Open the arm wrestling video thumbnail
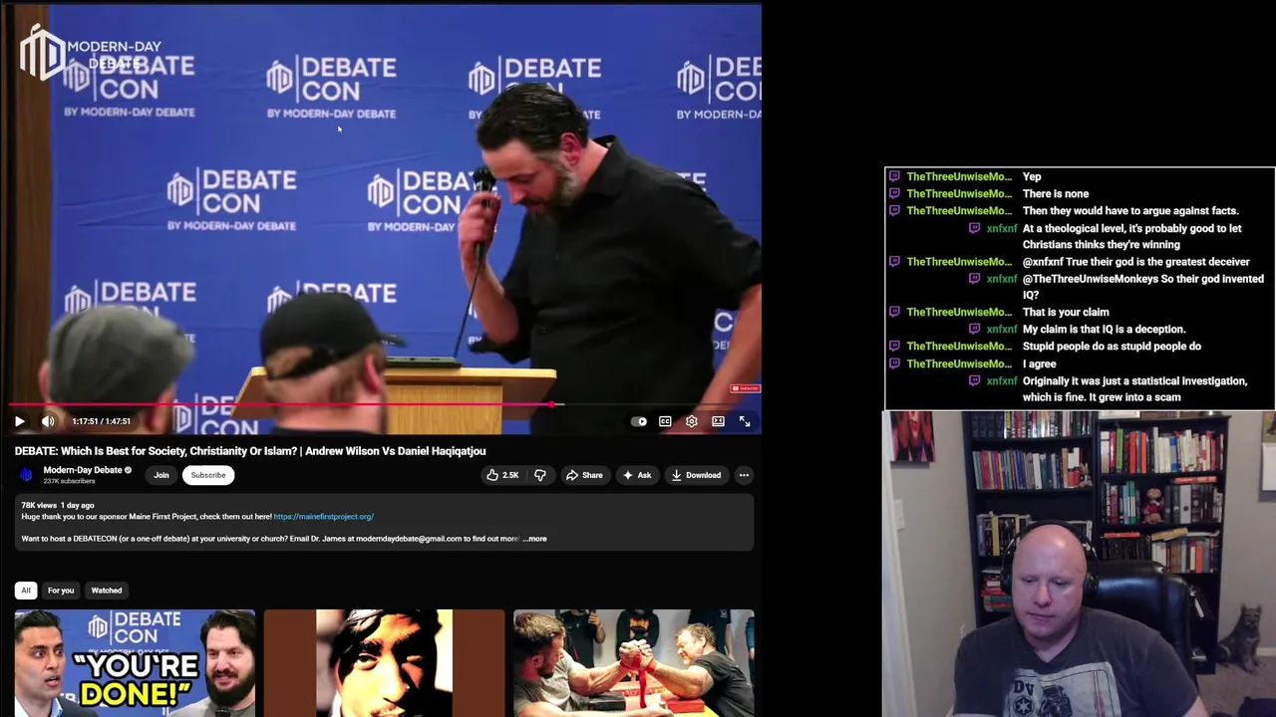The height and width of the screenshot is (717, 1276). pos(634,663)
